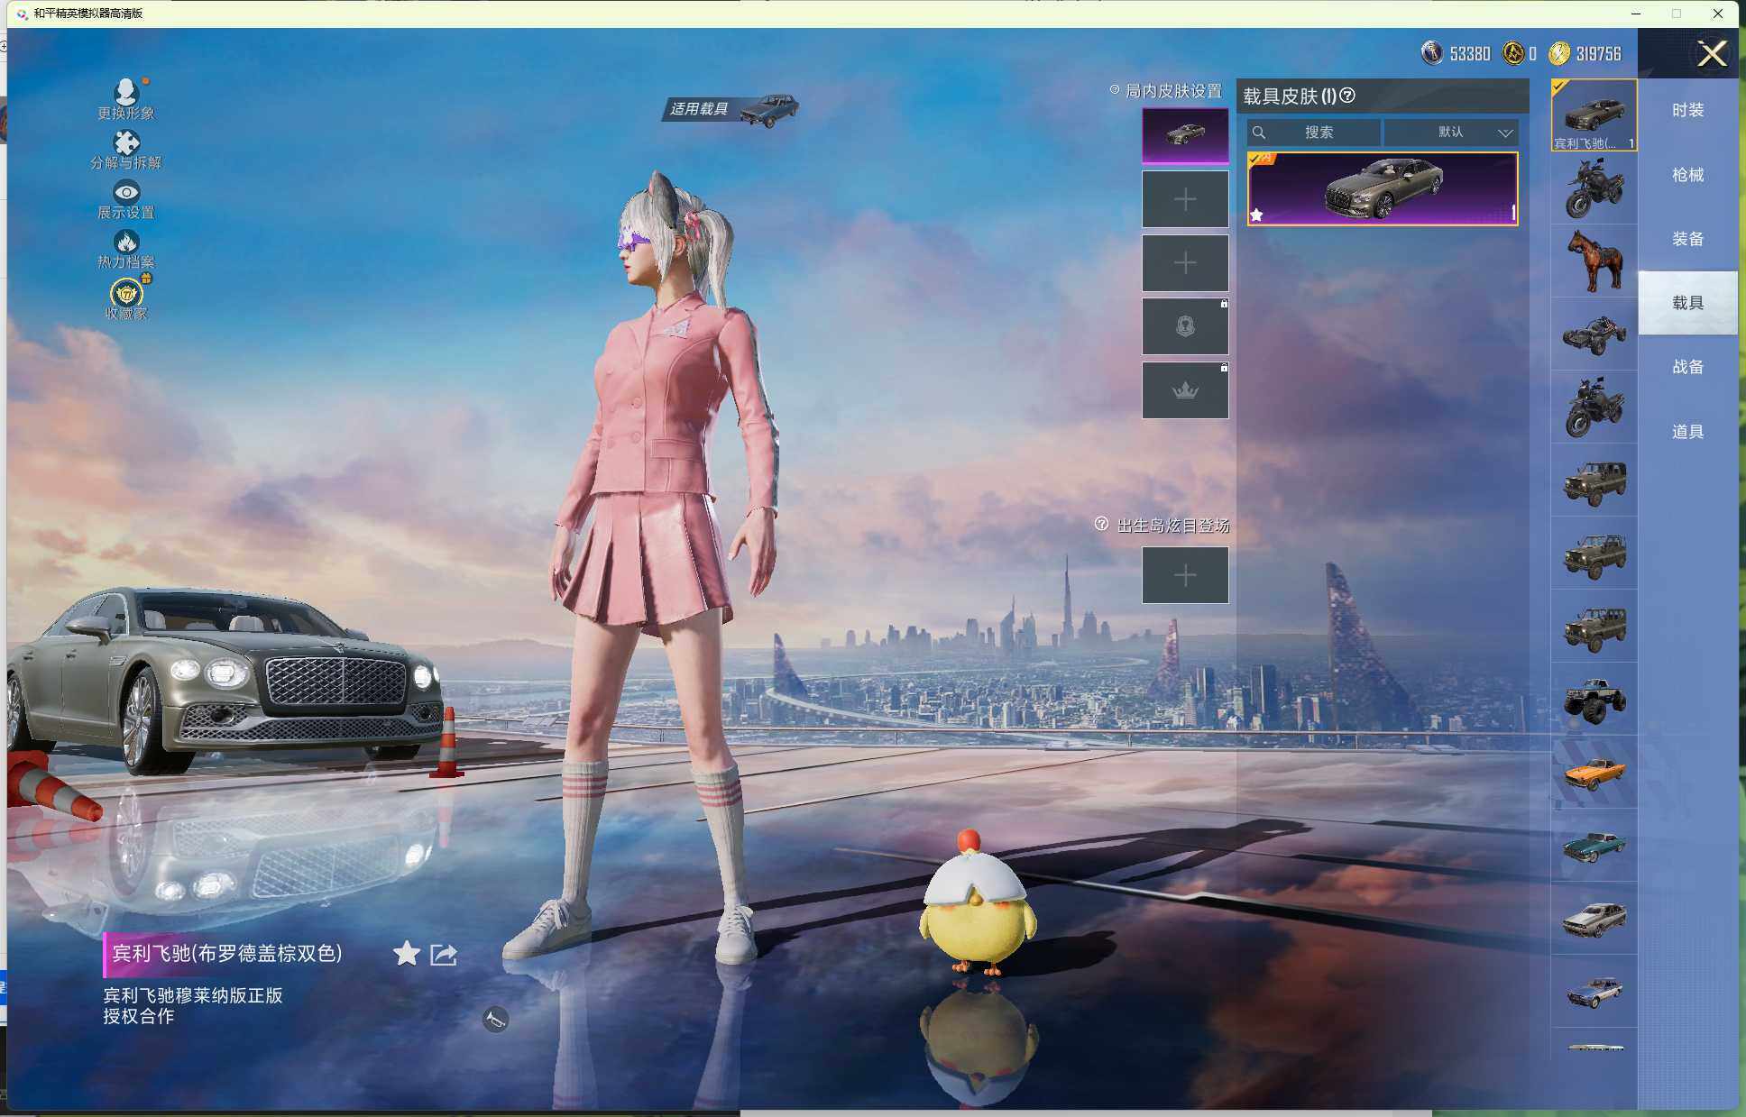This screenshot has width=1746, height=1117.
Task: Open the 热力档案 flame icon
Action: click(125, 243)
